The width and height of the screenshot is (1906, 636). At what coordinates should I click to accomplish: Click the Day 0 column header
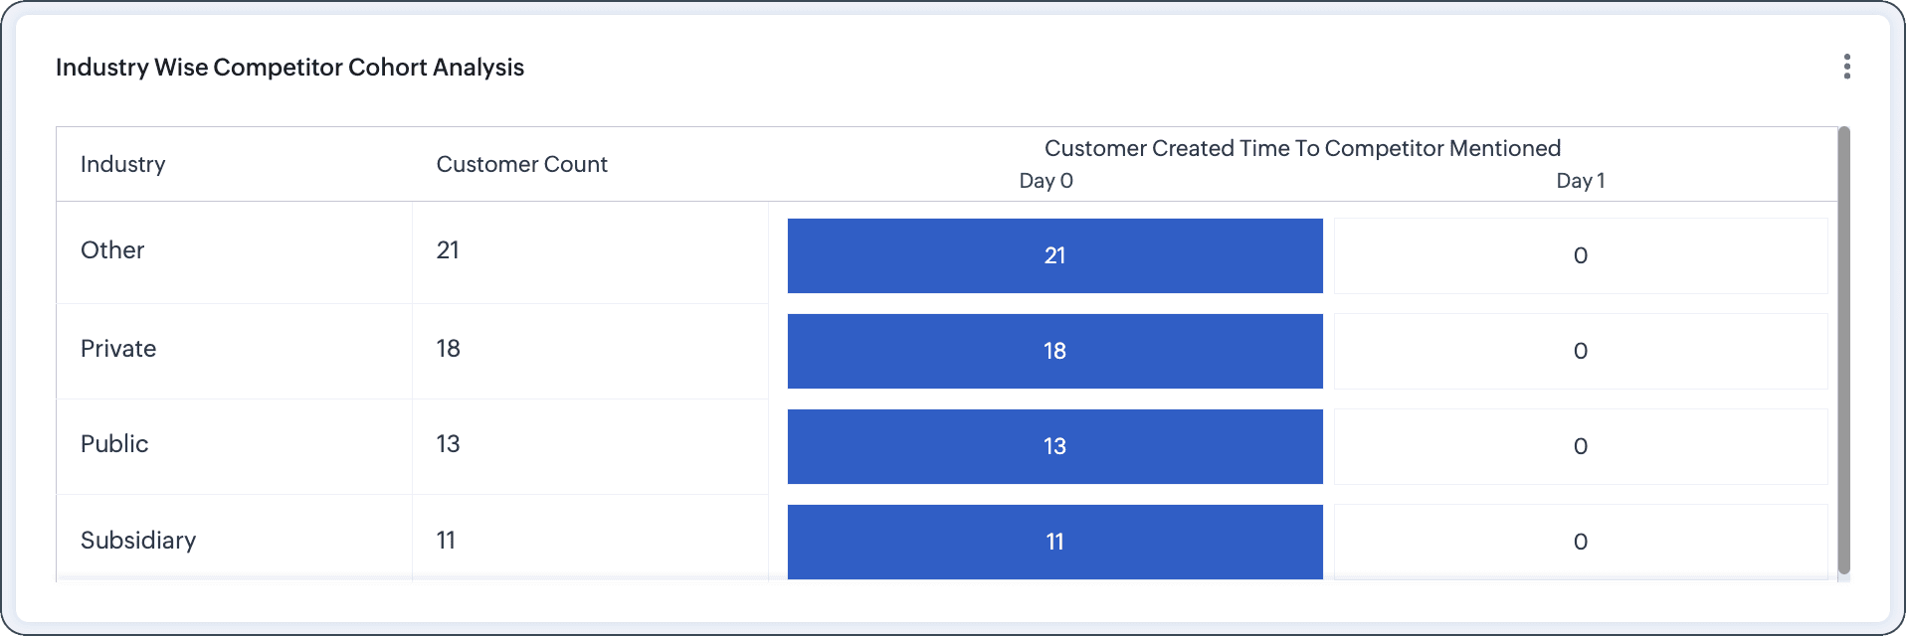(x=1046, y=181)
